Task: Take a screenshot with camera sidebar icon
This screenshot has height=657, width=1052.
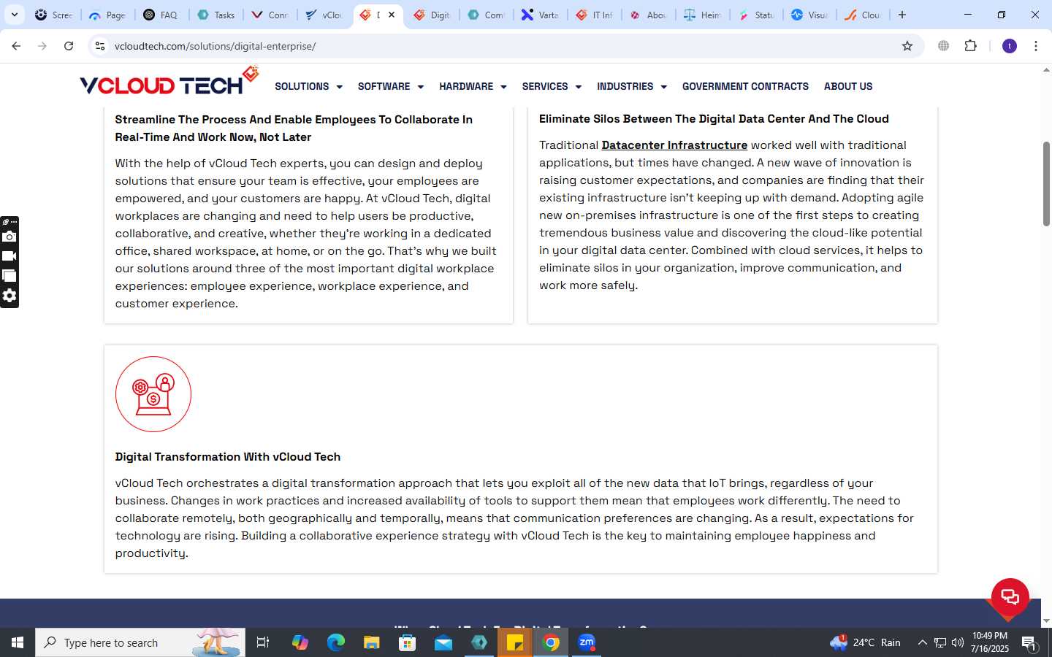Action: [9, 237]
